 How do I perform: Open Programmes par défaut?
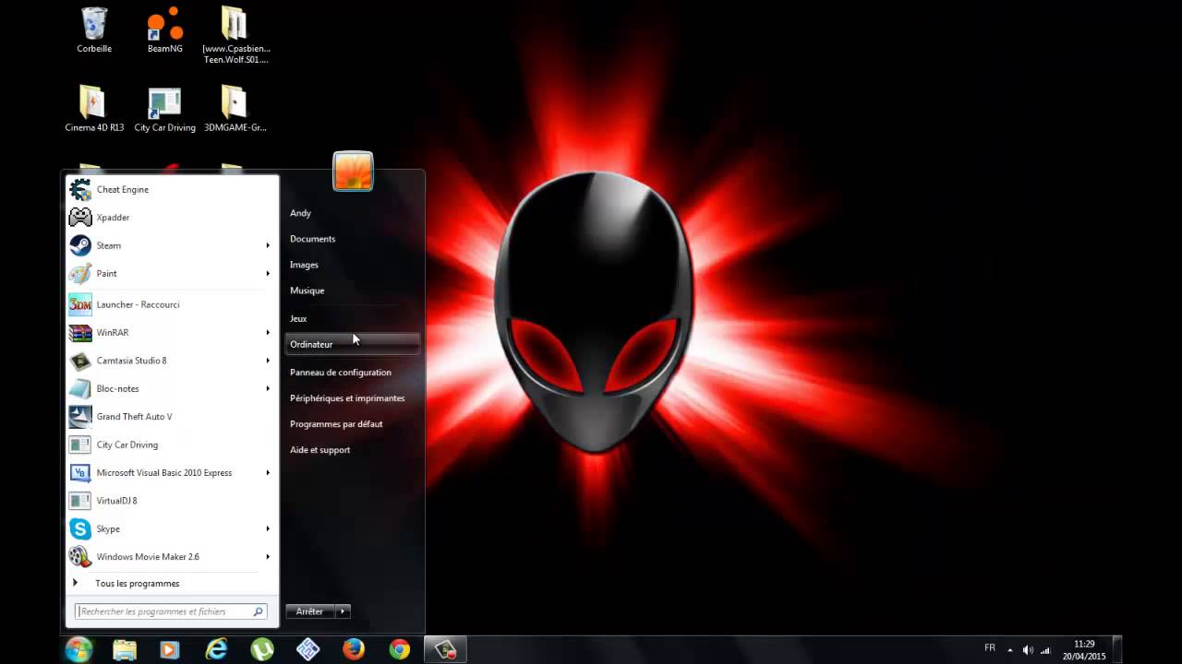[336, 424]
